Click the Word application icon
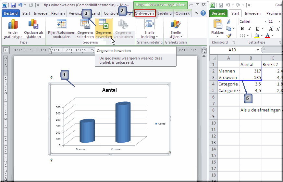This screenshot has width=283, height=182. click(5, 5)
